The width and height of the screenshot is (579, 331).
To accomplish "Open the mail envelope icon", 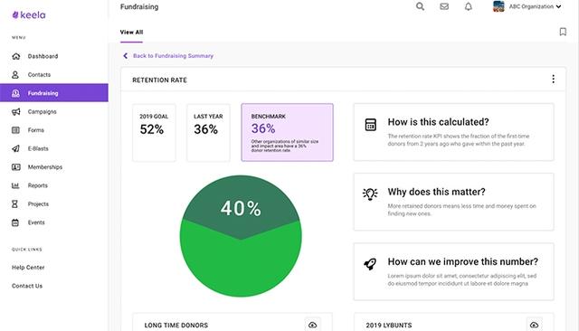I will (444, 6).
